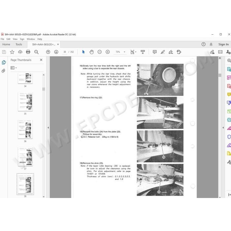The image size is (231, 231).
Task: Open zoom percentage dropdown
Action: tap(124, 52)
